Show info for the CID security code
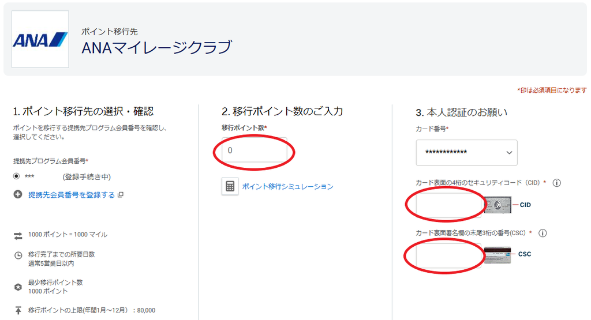Image resolution: width=591 pixels, height=320 pixels. (x=557, y=183)
